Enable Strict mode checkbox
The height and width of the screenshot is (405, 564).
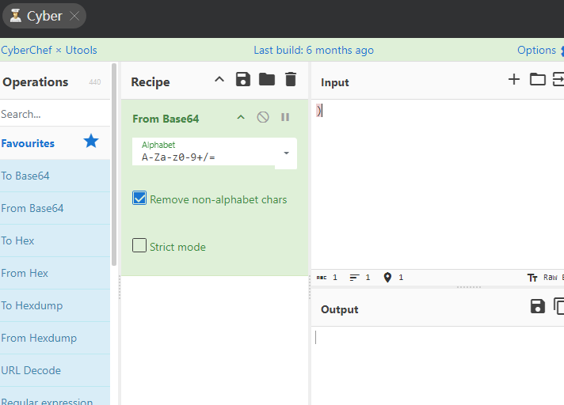pos(139,245)
